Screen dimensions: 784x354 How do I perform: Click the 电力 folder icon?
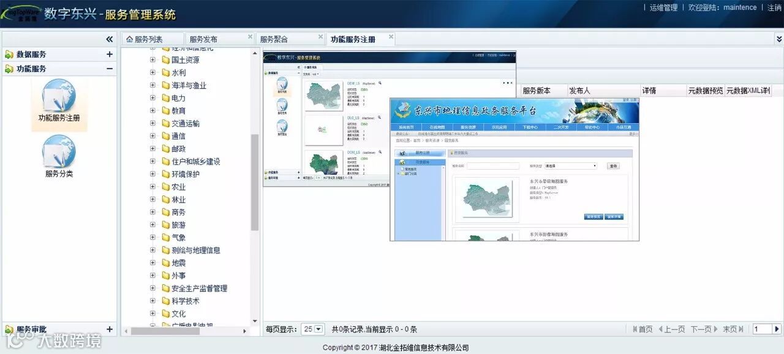coord(165,98)
